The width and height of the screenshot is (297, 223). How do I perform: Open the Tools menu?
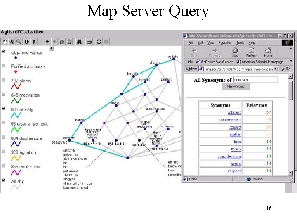click(x=240, y=43)
